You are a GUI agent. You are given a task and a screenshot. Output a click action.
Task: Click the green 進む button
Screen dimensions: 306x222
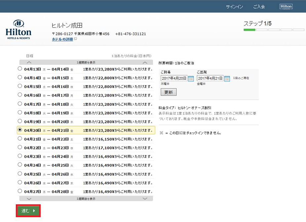(28, 211)
